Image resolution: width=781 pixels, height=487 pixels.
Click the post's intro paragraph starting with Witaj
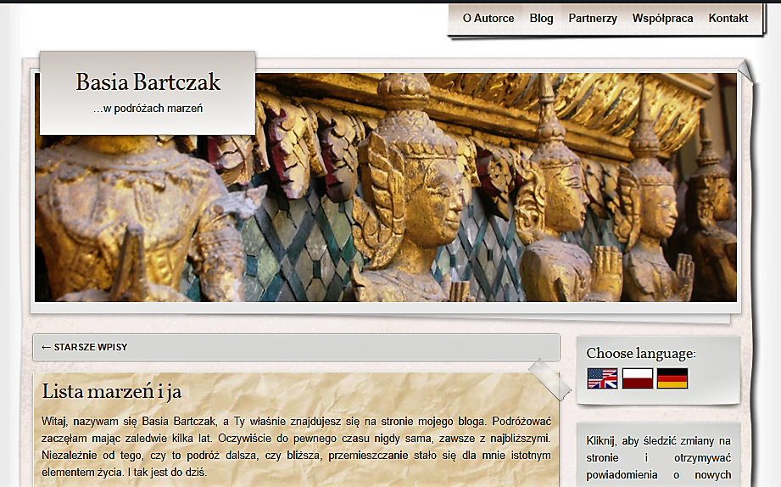[296, 446]
